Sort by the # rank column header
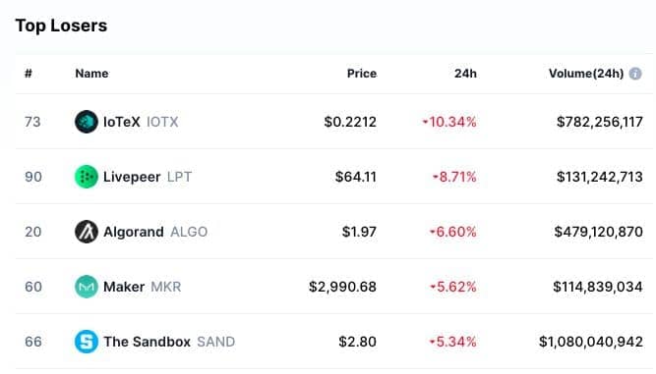 (29, 74)
